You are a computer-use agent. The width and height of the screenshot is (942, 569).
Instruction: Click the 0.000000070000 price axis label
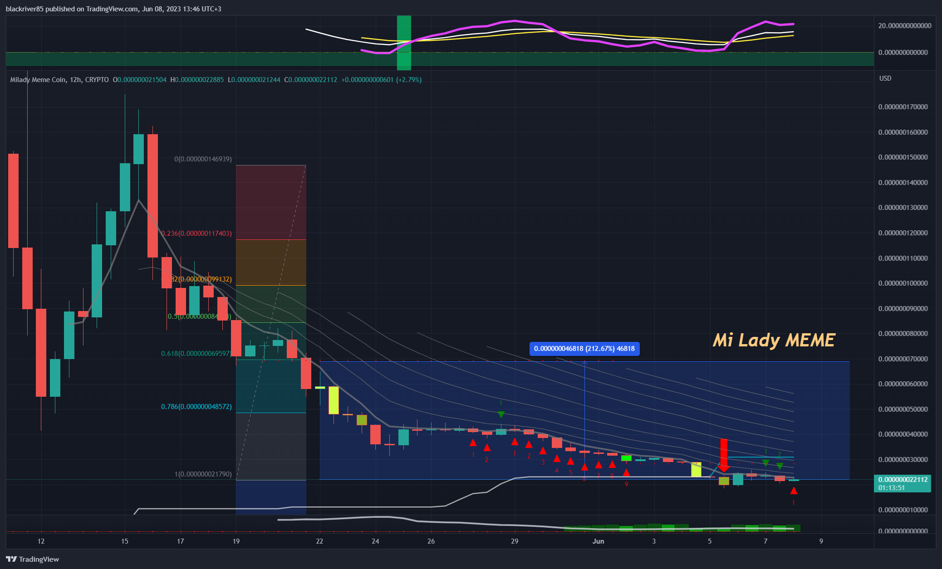pos(903,359)
